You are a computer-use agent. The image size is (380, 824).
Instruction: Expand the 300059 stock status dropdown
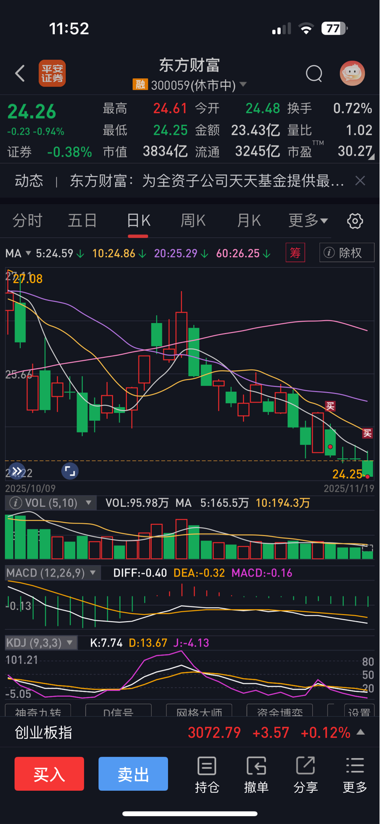tap(243, 85)
